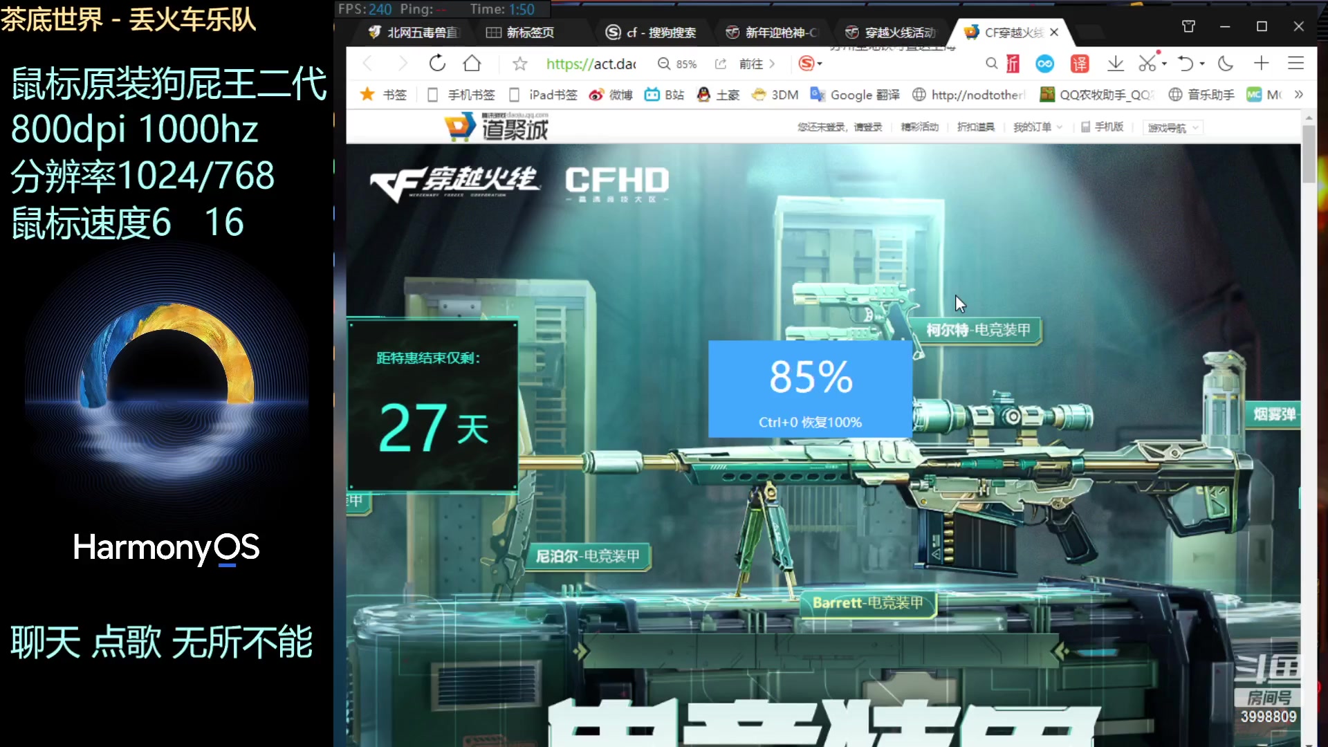The width and height of the screenshot is (1328, 747).
Task: Click the browser back arrow
Action: (x=368, y=64)
